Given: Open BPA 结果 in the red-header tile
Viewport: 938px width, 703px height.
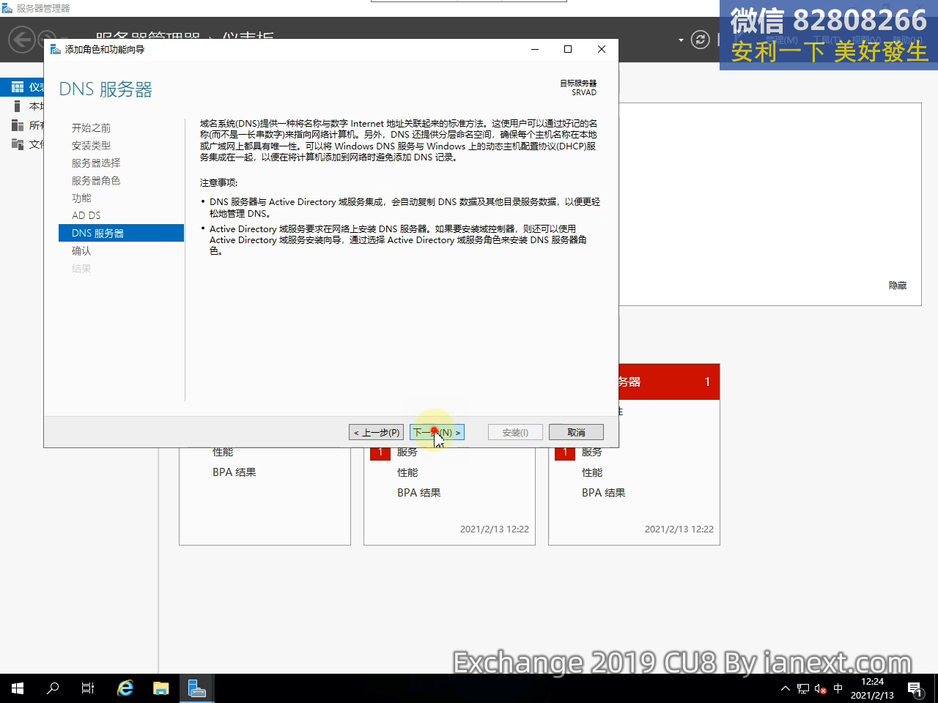Looking at the screenshot, I should click(x=604, y=493).
